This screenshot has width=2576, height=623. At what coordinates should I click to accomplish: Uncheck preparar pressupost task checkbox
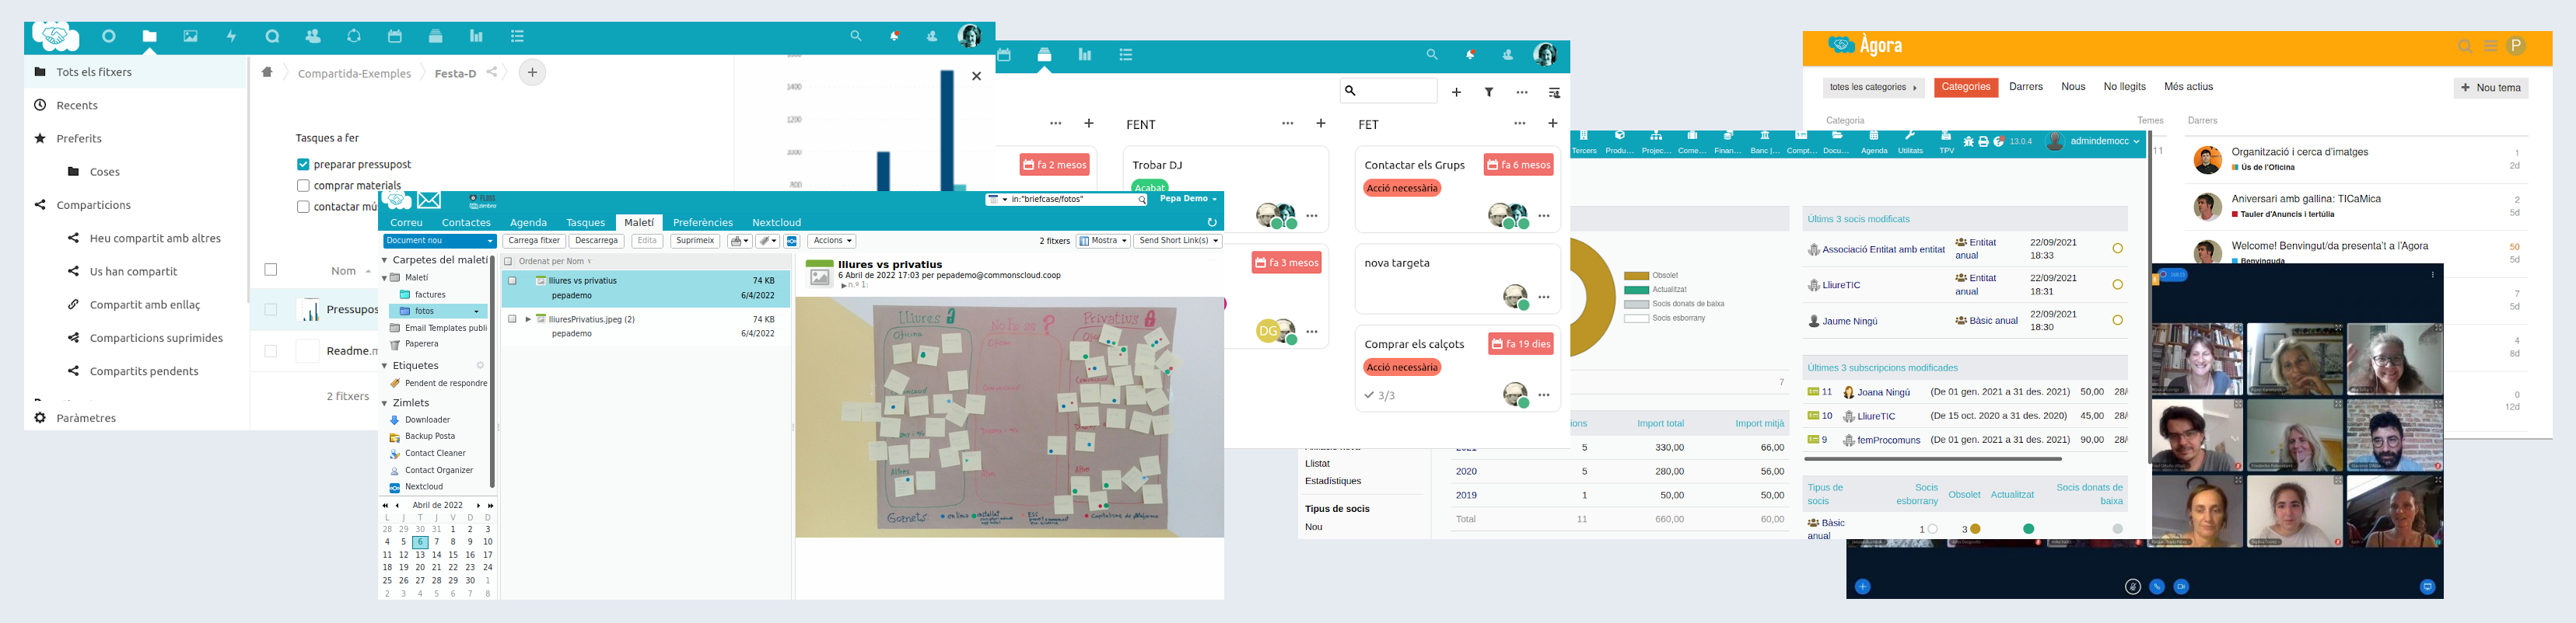[303, 165]
